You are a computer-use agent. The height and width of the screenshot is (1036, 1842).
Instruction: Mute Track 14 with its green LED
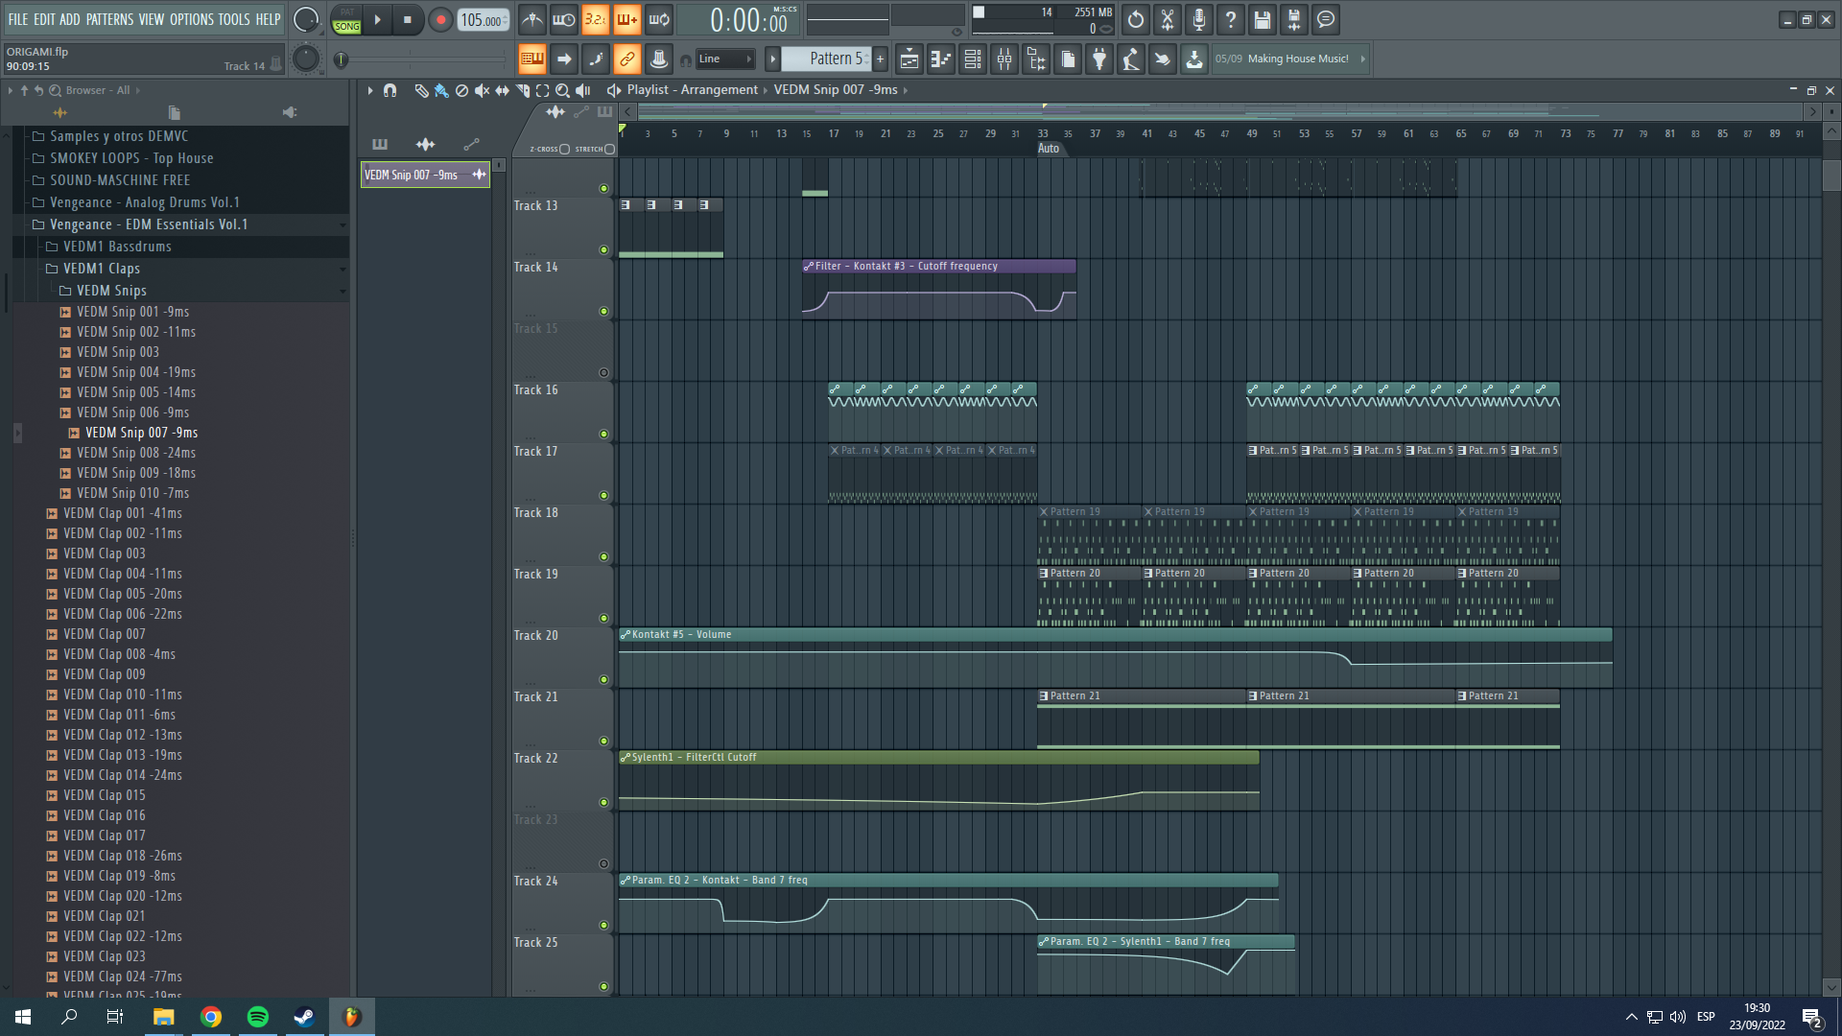pos(603,311)
